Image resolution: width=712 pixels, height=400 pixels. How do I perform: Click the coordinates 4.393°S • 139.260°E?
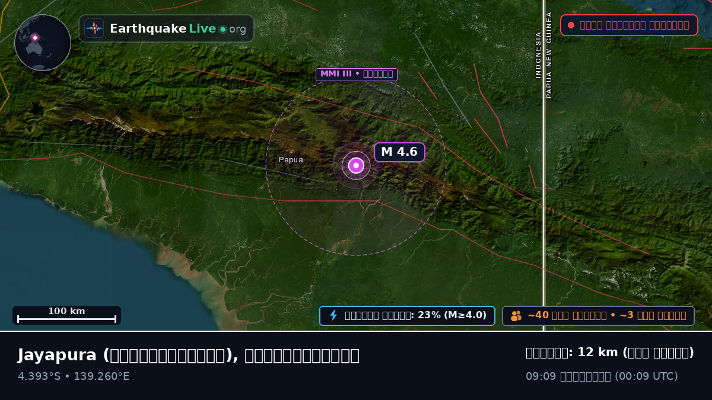[x=74, y=376]
